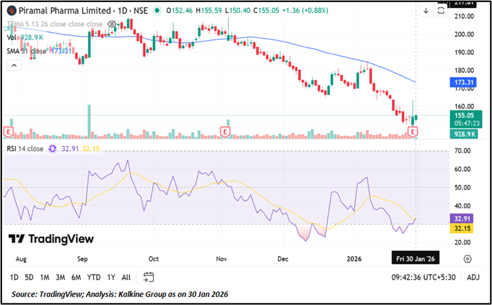Select the YTD time range
This screenshot has width=492, height=305.
(93, 277)
